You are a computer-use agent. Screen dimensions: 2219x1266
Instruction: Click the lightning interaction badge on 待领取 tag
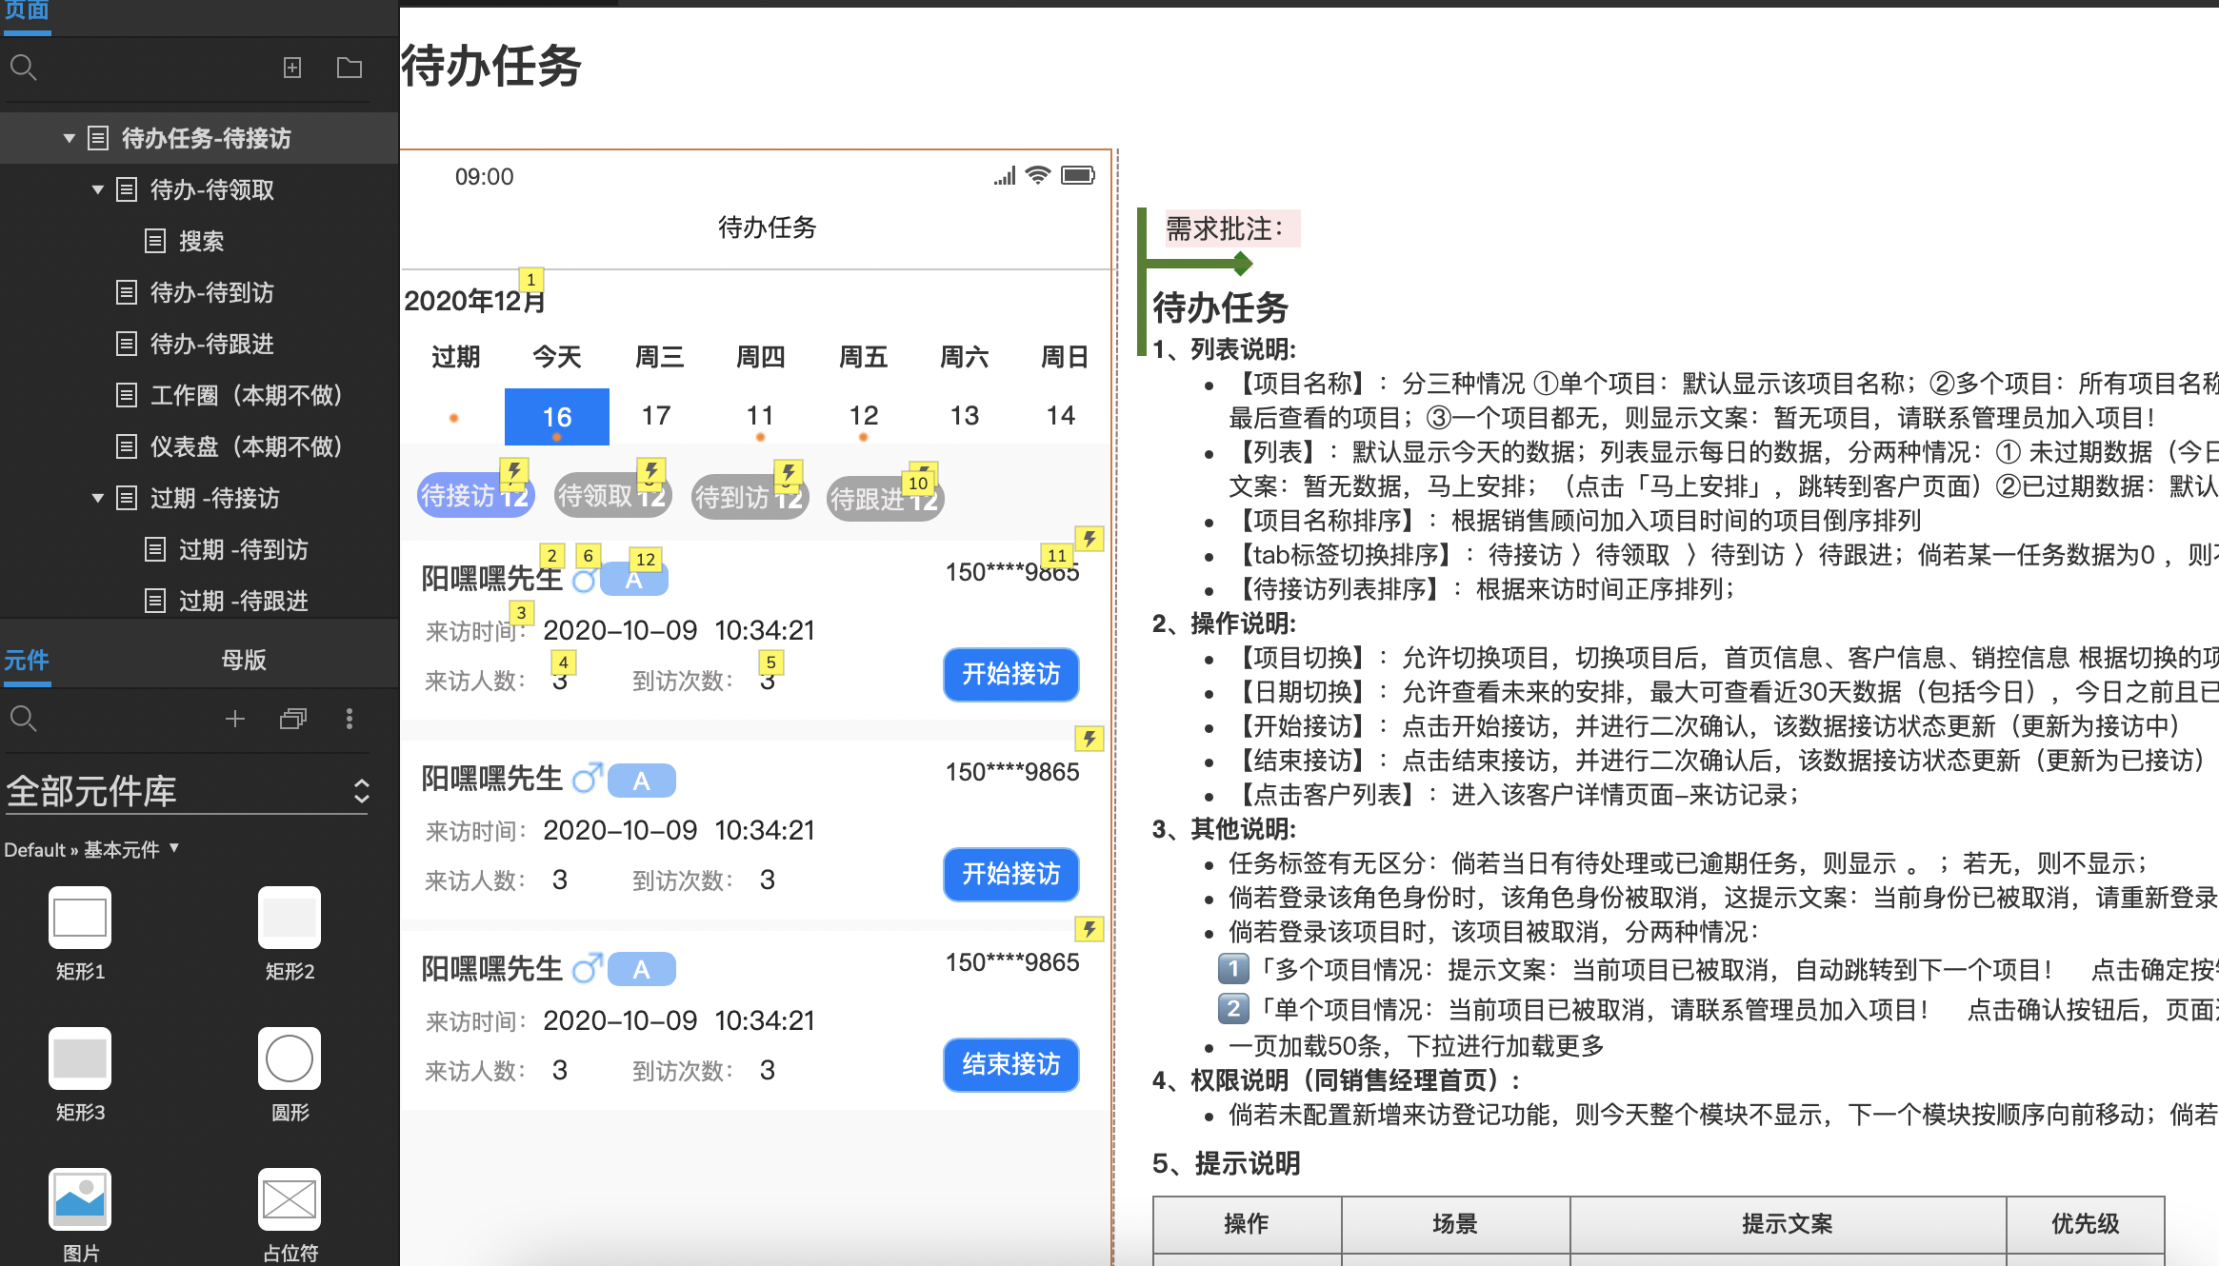(x=651, y=471)
